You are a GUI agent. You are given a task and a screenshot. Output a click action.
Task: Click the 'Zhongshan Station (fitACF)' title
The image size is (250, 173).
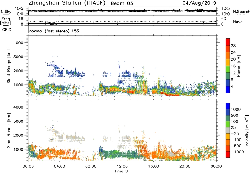tap(67, 3)
